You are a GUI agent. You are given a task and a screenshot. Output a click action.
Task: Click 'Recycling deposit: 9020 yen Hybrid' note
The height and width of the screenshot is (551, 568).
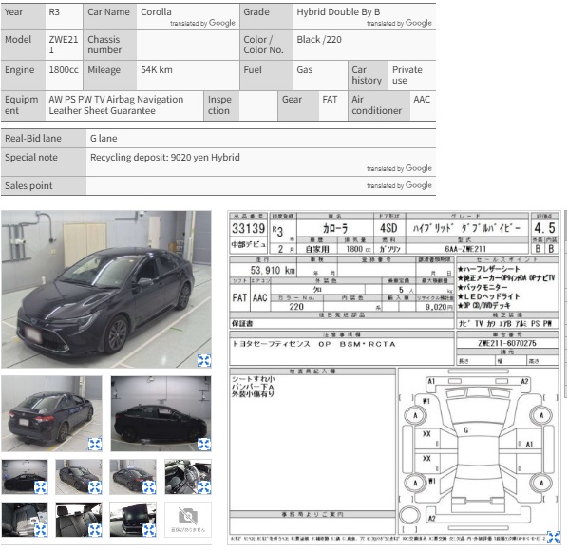pos(165,157)
